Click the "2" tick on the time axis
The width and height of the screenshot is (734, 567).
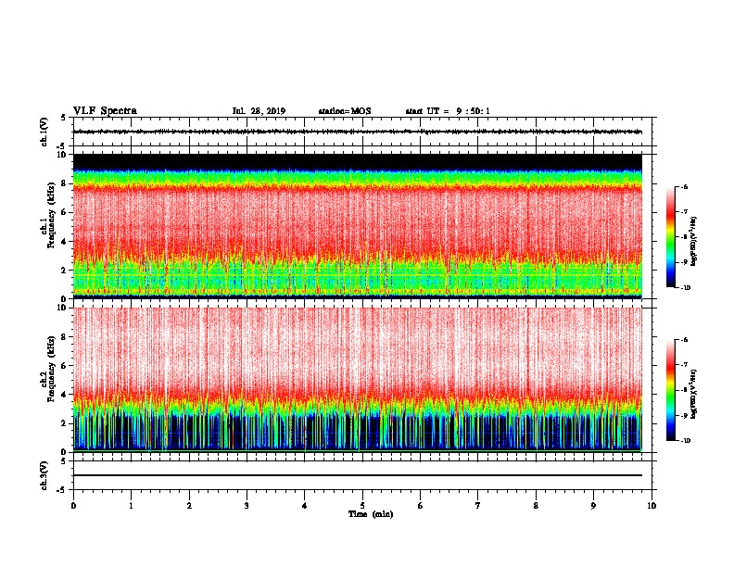pos(189,506)
